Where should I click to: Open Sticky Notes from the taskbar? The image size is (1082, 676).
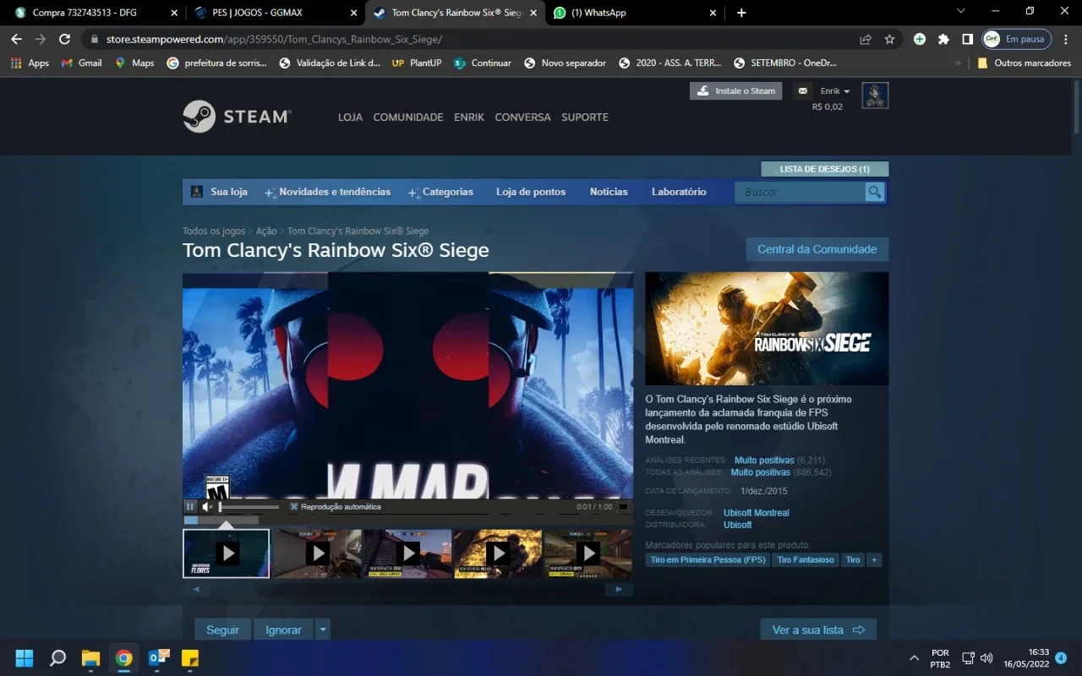coord(191,657)
